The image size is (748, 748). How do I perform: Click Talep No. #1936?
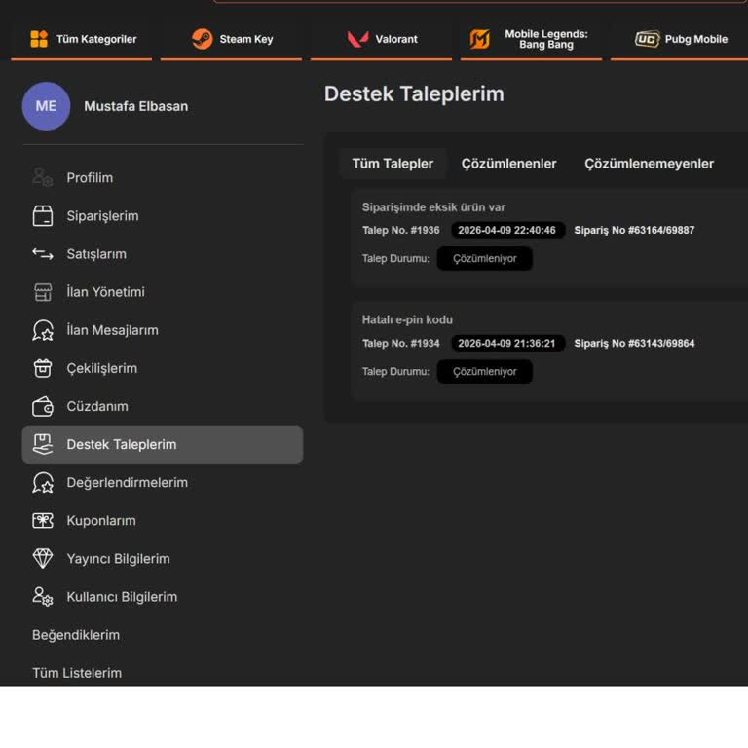point(400,230)
